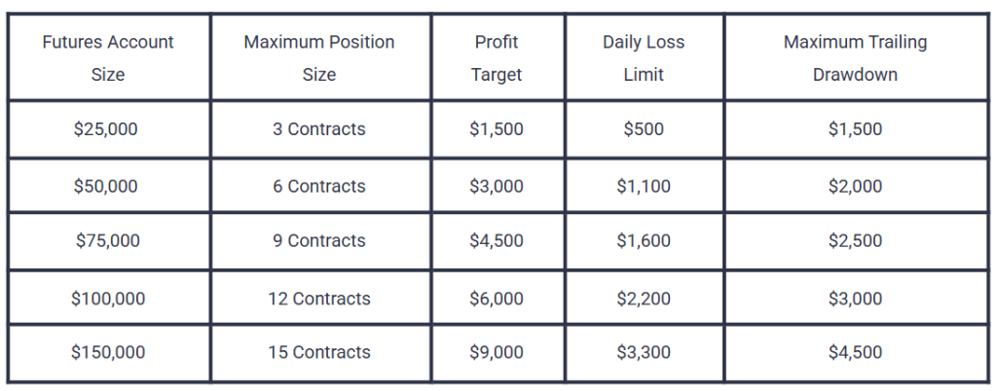The width and height of the screenshot is (997, 391).
Task: Click the 9 Contracts cell
Action: [x=319, y=241]
